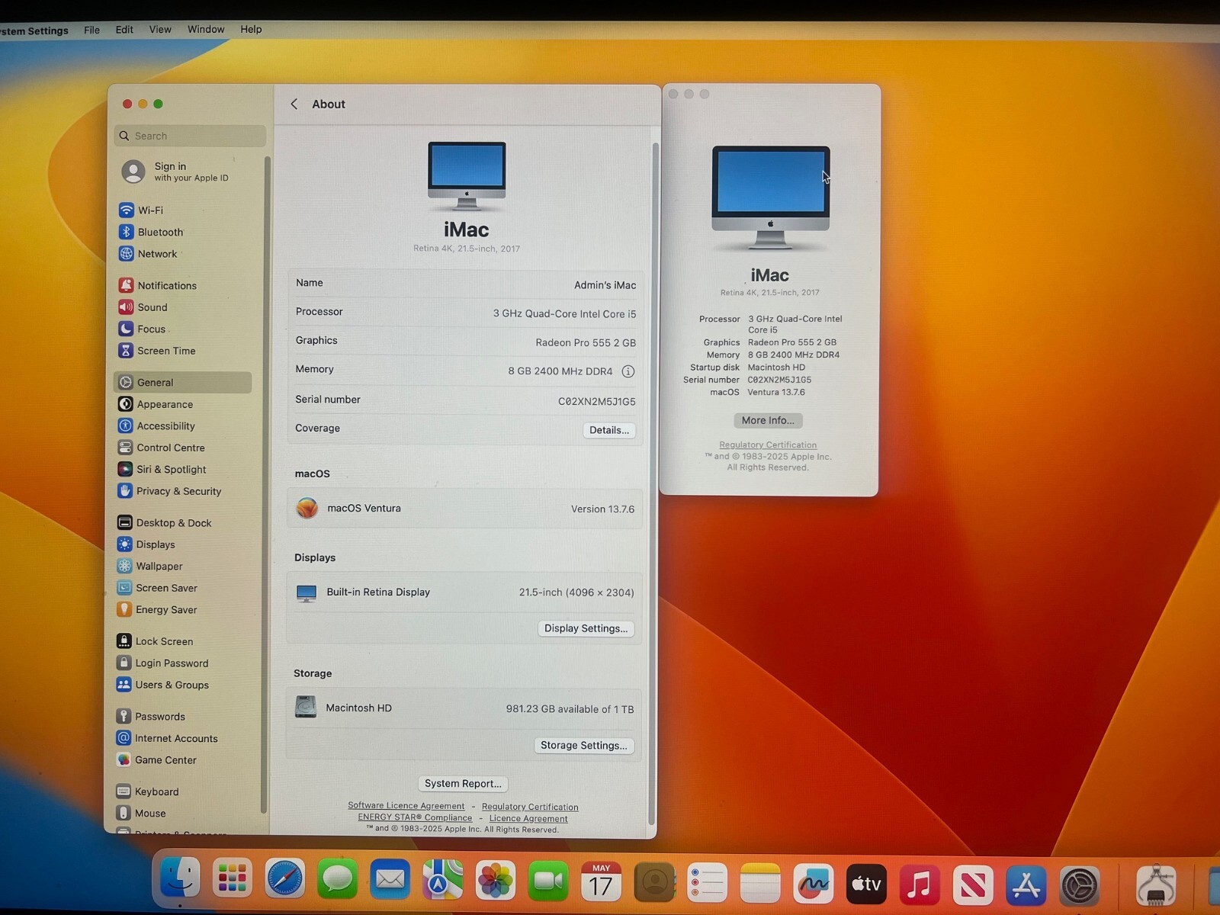
Task: Open Wi-Fi settings in sidebar
Action: tap(142, 210)
